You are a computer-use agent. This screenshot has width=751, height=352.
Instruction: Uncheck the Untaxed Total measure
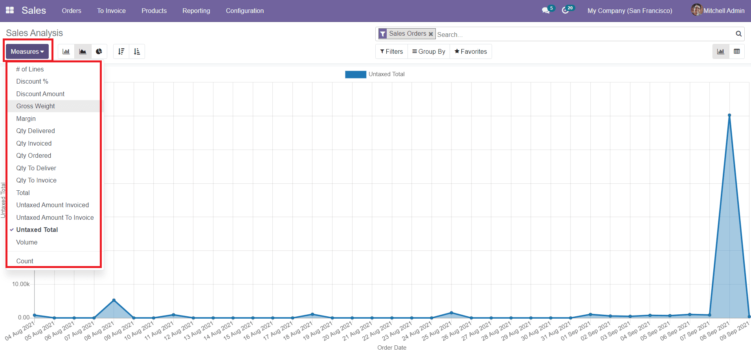[x=55, y=230]
